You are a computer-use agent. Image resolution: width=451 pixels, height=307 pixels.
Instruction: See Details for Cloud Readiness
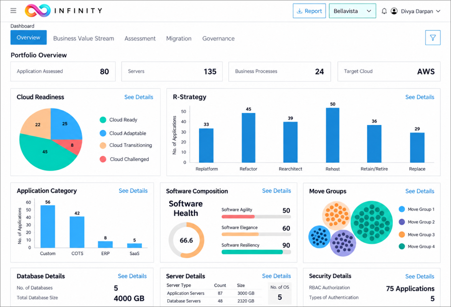139,97
